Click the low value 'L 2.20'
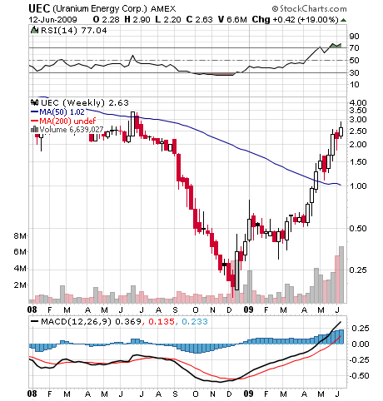 pos(168,19)
